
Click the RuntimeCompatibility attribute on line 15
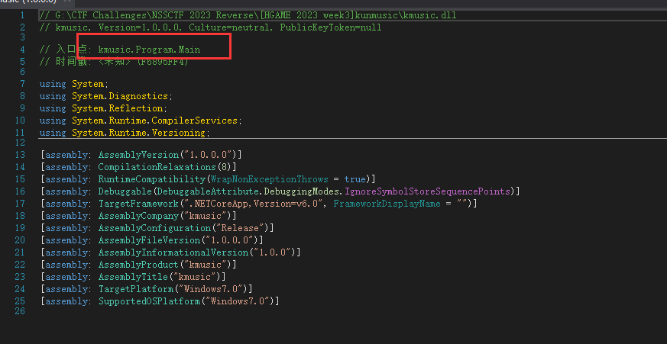[148, 179]
